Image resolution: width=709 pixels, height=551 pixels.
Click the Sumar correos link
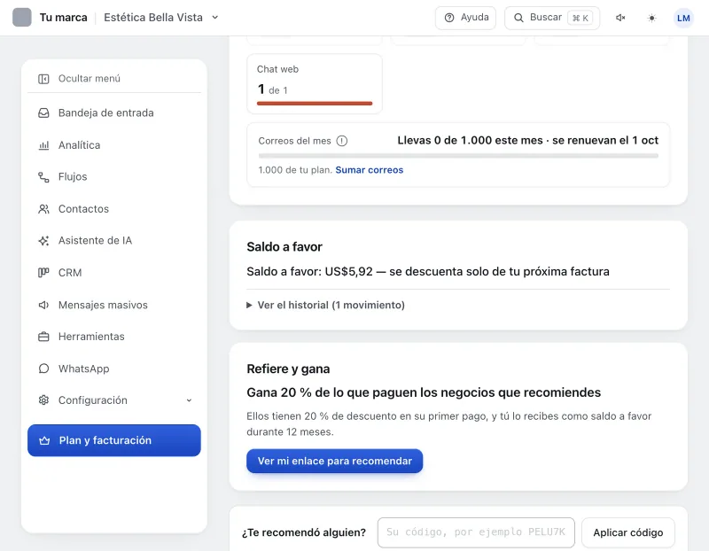369,170
